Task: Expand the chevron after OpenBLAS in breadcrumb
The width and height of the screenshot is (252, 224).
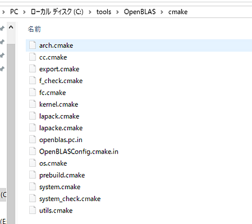Action: click(162, 12)
